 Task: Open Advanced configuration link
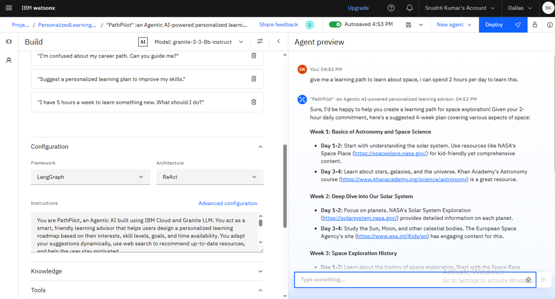(228, 203)
